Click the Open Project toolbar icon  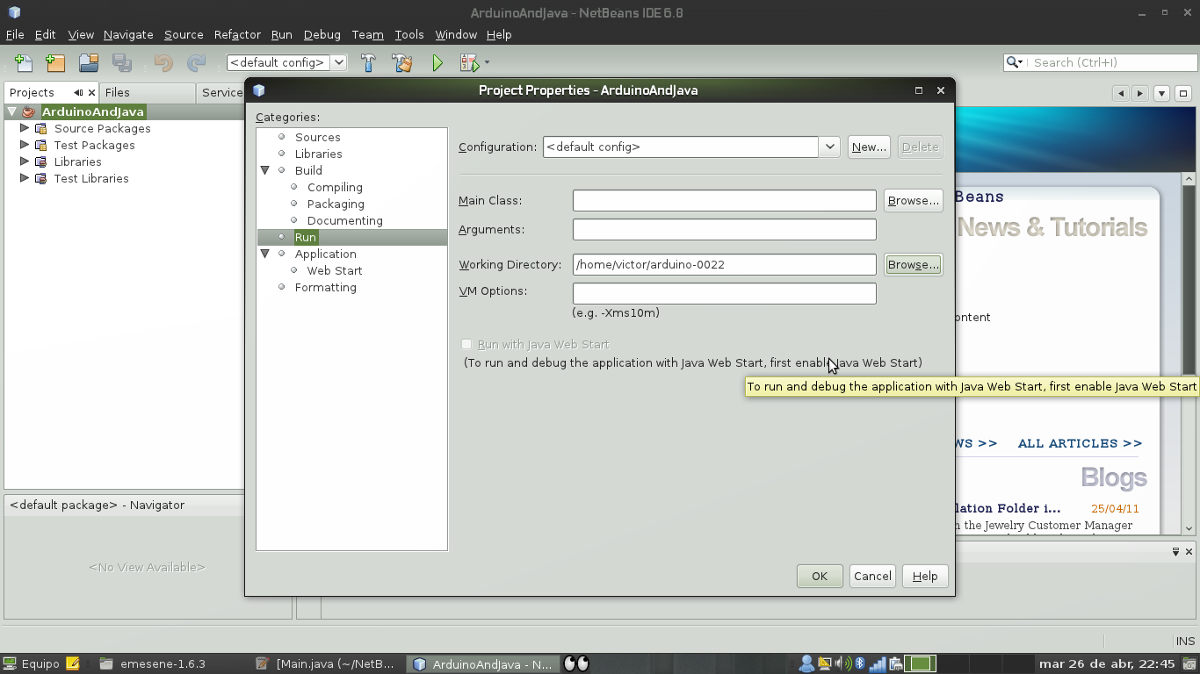tap(88, 62)
